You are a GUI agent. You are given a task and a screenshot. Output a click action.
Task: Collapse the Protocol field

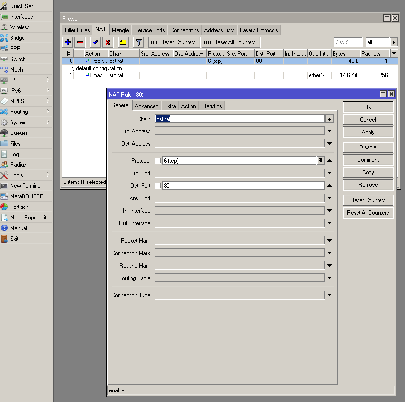(329, 161)
